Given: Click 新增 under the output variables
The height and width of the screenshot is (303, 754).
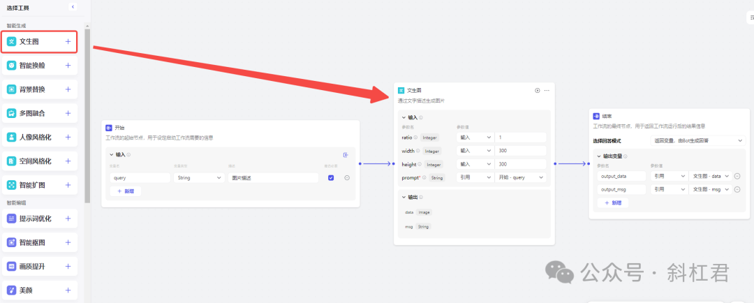Looking at the screenshot, I should pyautogui.click(x=613, y=203).
